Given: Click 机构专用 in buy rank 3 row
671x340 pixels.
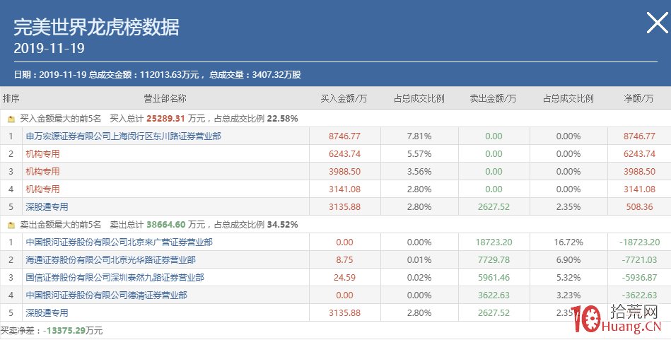Looking at the screenshot, I should (42, 172).
